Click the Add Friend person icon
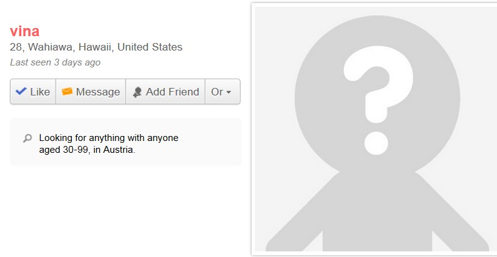 click(137, 92)
